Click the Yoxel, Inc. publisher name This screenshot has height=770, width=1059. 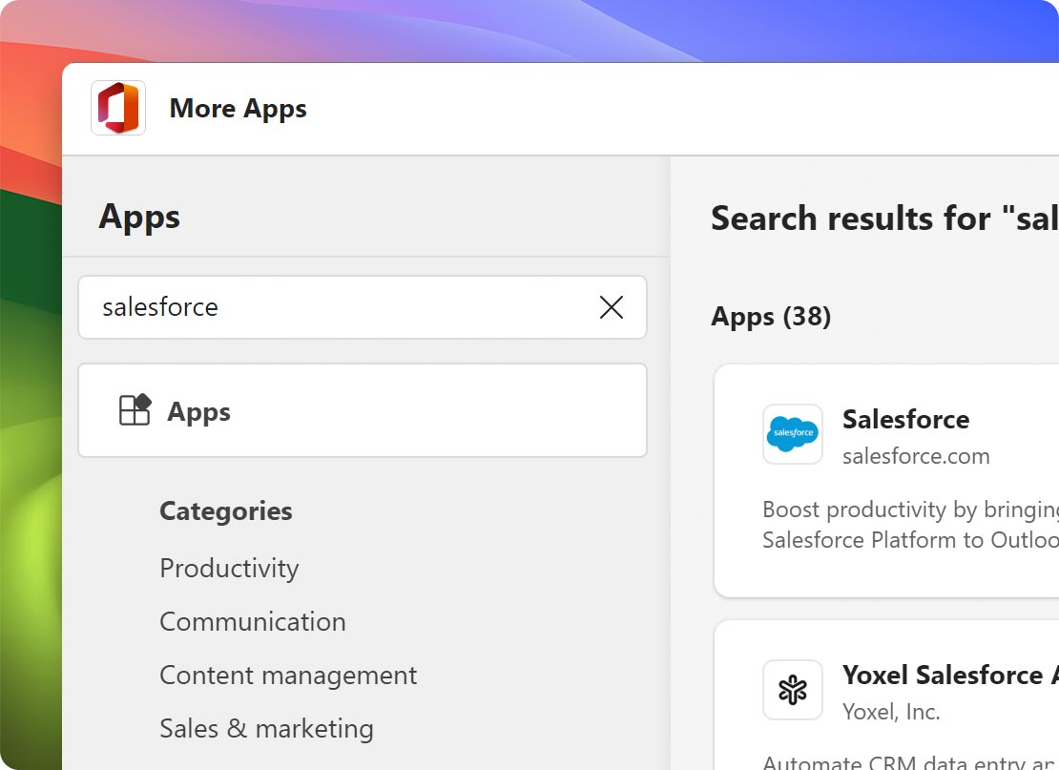pos(889,712)
